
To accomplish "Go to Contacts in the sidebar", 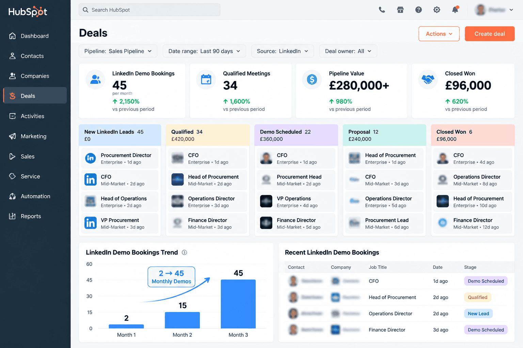I will (35, 56).
